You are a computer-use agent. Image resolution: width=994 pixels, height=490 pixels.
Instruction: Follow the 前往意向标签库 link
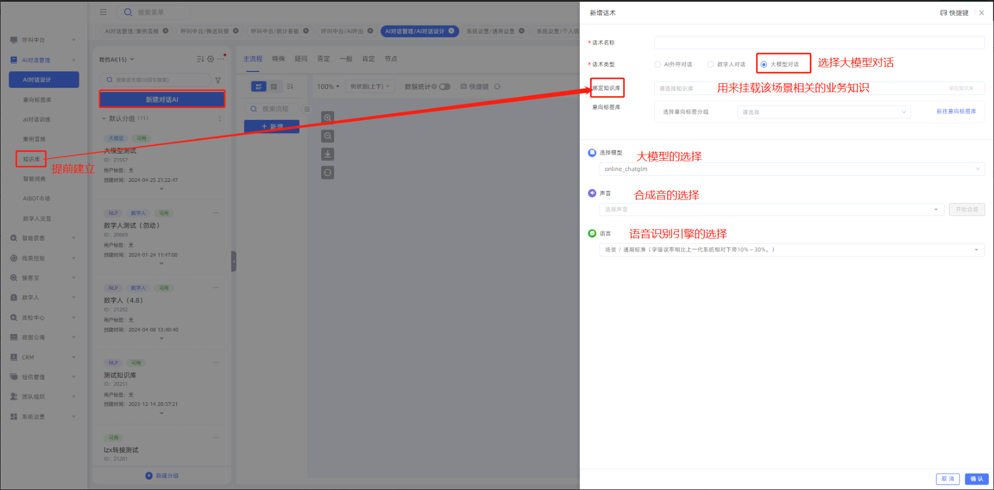coord(956,111)
